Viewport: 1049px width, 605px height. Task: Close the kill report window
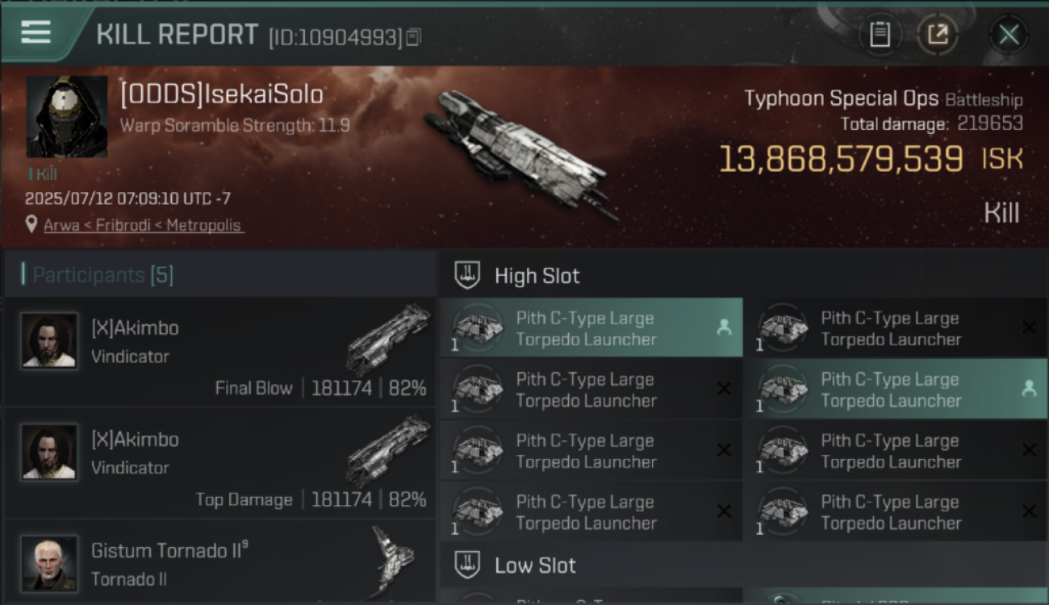pyautogui.click(x=1009, y=35)
